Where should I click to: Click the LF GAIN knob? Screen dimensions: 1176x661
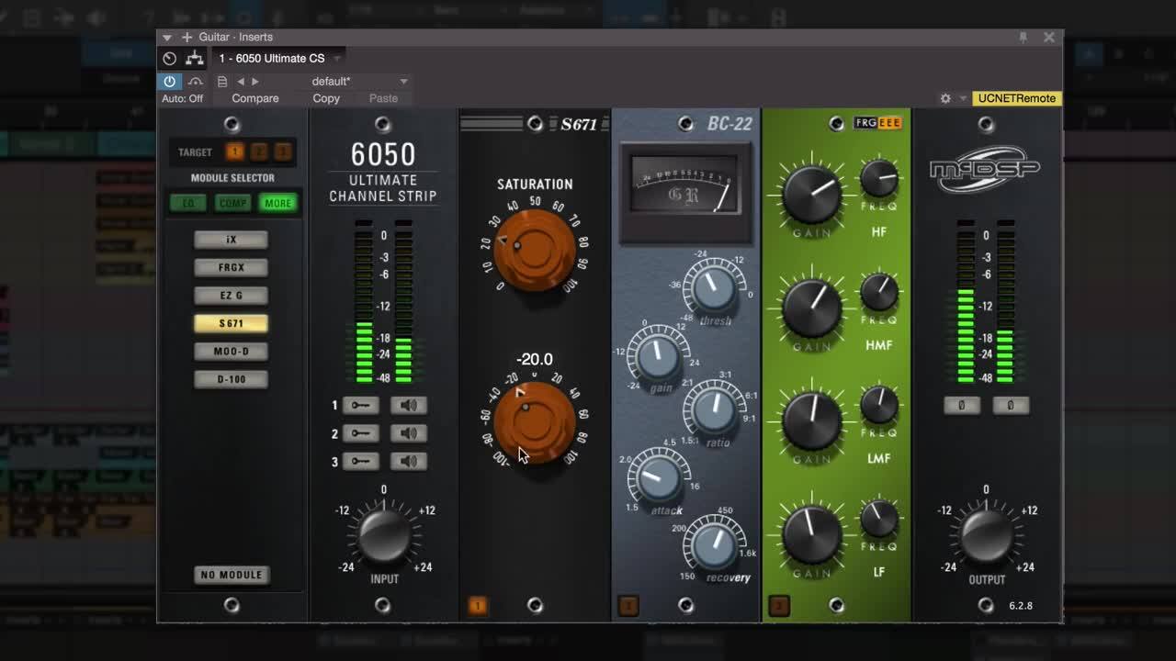pos(812,535)
